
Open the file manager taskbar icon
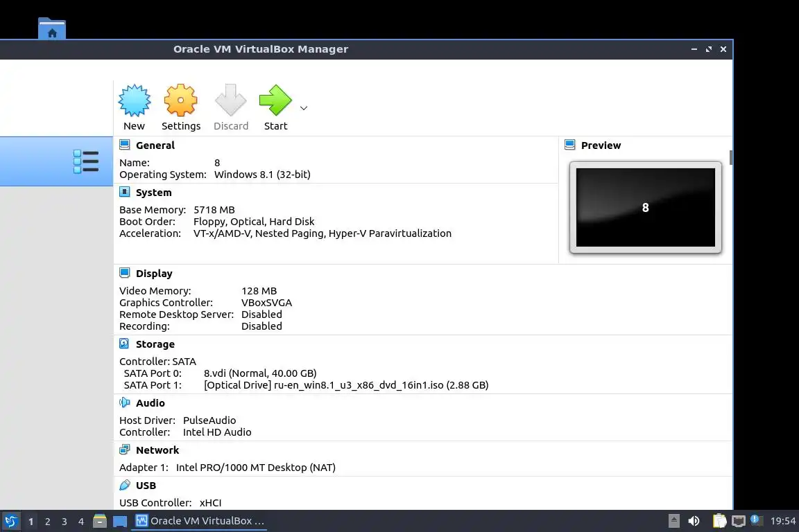click(100, 521)
